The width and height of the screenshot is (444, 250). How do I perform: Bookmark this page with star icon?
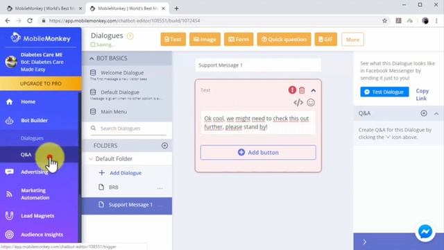coord(384,21)
